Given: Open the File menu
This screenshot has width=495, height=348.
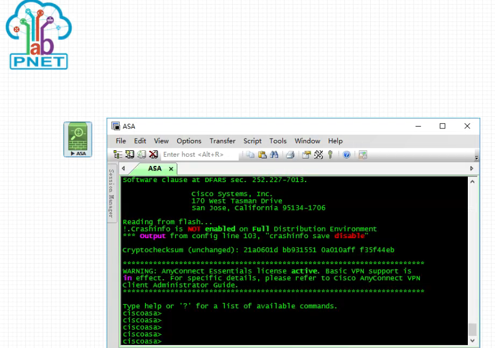Looking at the screenshot, I should [x=121, y=141].
